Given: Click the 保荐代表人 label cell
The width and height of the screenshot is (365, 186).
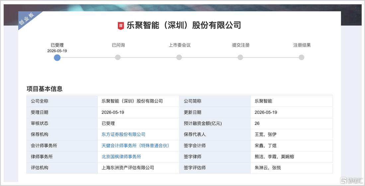Looking at the screenshot, I should point(215,134).
